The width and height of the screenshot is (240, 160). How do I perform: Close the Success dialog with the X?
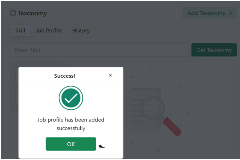[x=110, y=75]
